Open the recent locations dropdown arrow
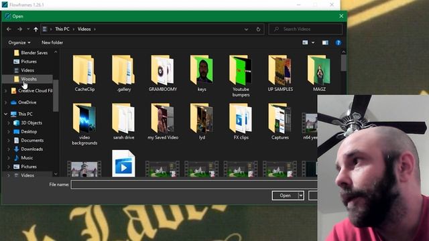 (28, 29)
